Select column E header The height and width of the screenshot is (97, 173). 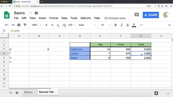click(x=100, y=36)
